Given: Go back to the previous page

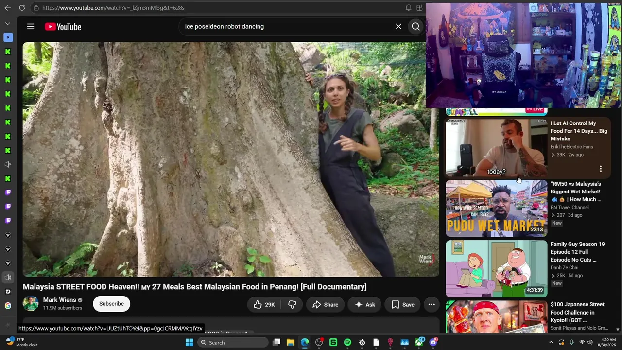Looking at the screenshot, I should [8, 8].
